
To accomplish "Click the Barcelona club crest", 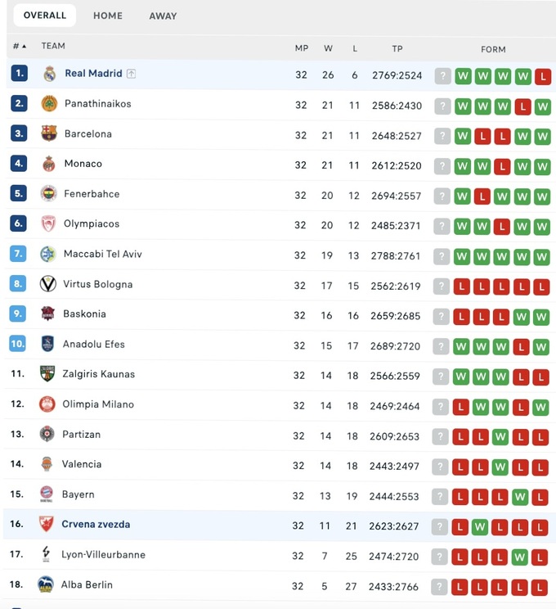I will 49,133.
